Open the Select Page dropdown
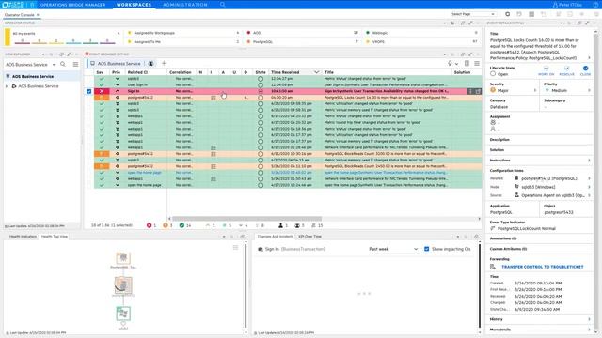Image resolution: width=602 pixels, height=338 pixels. click(x=473, y=14)
